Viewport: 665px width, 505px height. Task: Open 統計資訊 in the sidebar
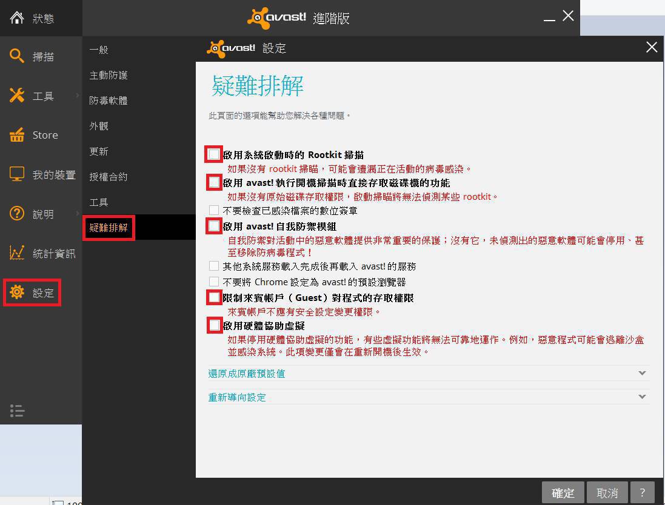pyautogui.click(x=54, y=253)
